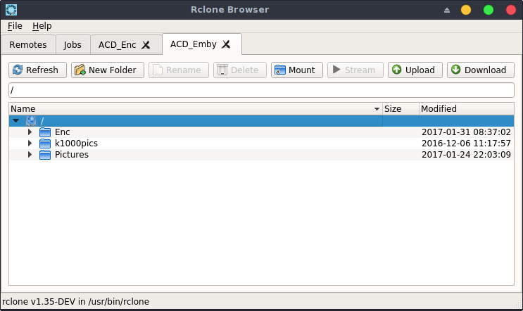
Task: Click the Enc folder icon
Action: click(45, 132)
